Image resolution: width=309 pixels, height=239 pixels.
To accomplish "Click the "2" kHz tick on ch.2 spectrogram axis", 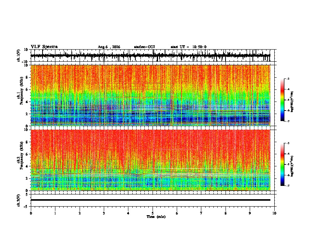I will (x=27, y=178).
